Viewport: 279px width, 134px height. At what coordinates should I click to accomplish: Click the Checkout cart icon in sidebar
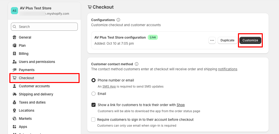pyautogui.click(x=15, y=78)
